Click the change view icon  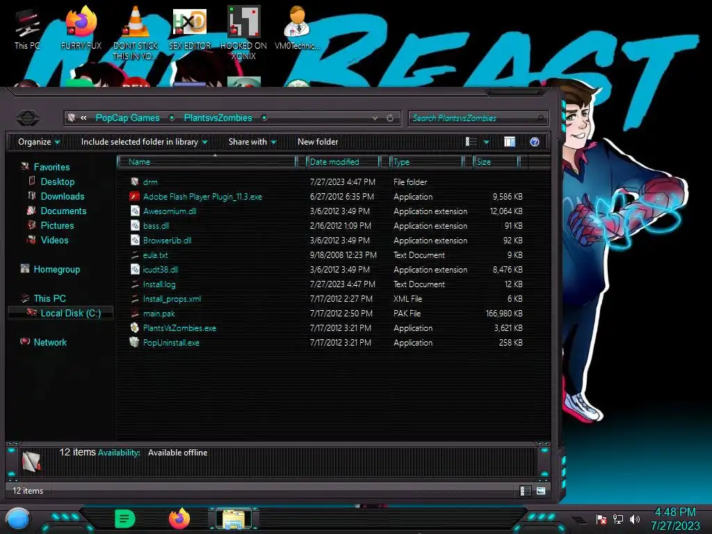[x=471, y=142]
